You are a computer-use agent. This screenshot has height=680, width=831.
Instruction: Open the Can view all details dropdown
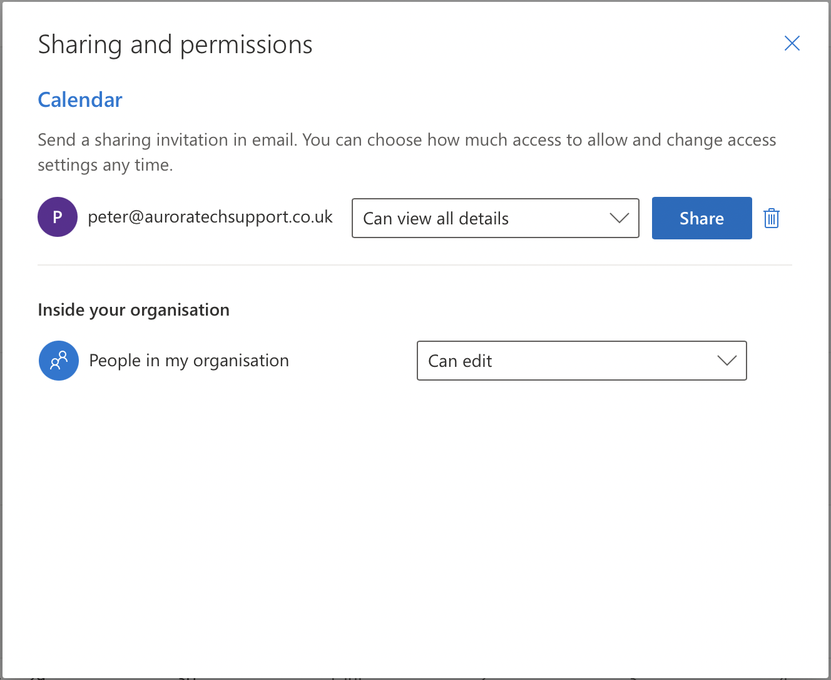tap(496, 218)
